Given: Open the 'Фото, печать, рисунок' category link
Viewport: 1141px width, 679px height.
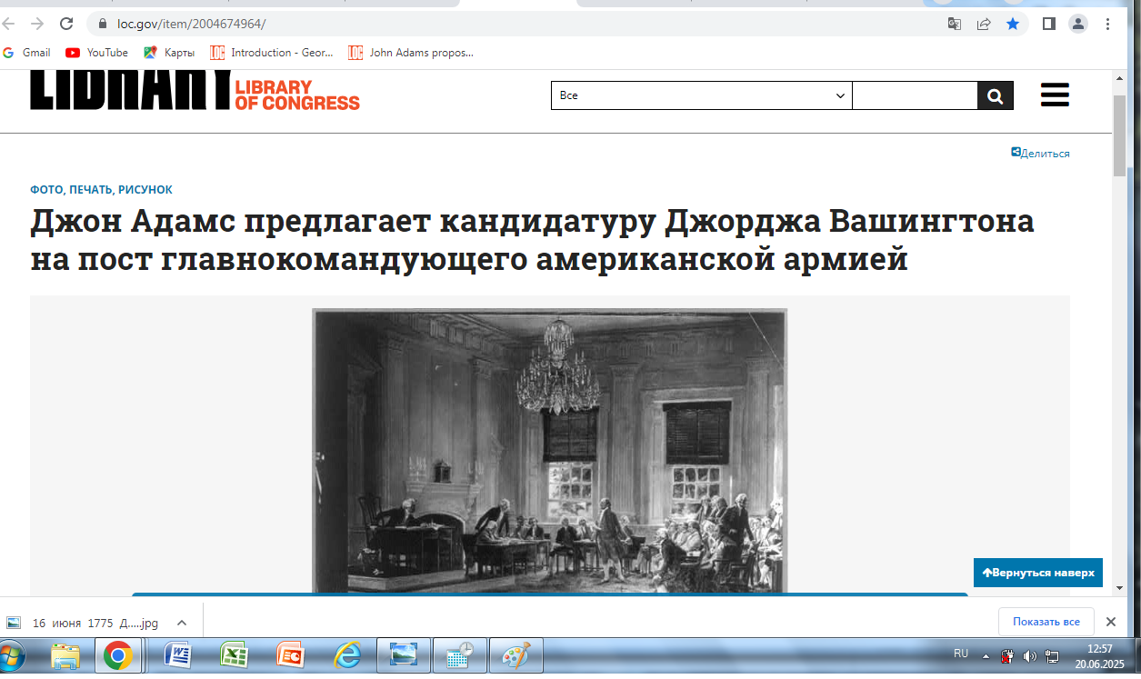Looking at the screenshot, I should point(101,190).
